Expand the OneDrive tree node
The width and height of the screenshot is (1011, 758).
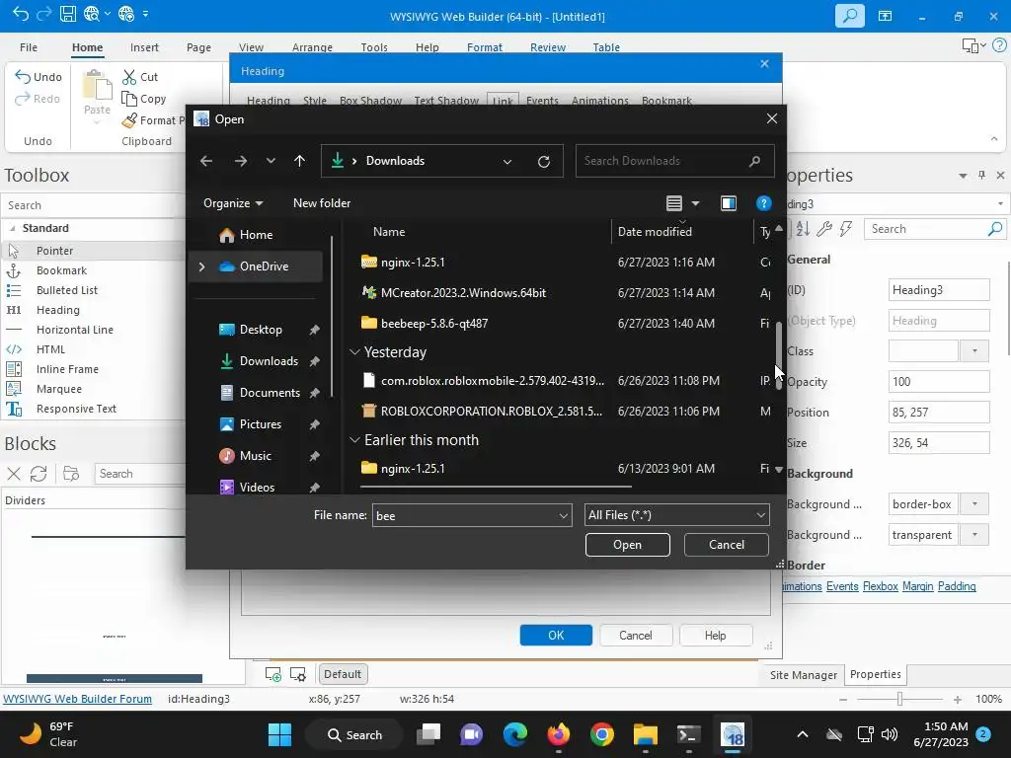tap(201, 266)
